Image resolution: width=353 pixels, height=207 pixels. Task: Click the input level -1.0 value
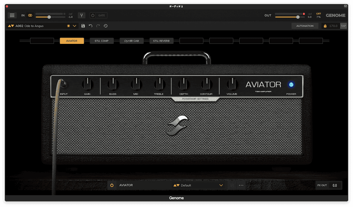pos(70,17)
